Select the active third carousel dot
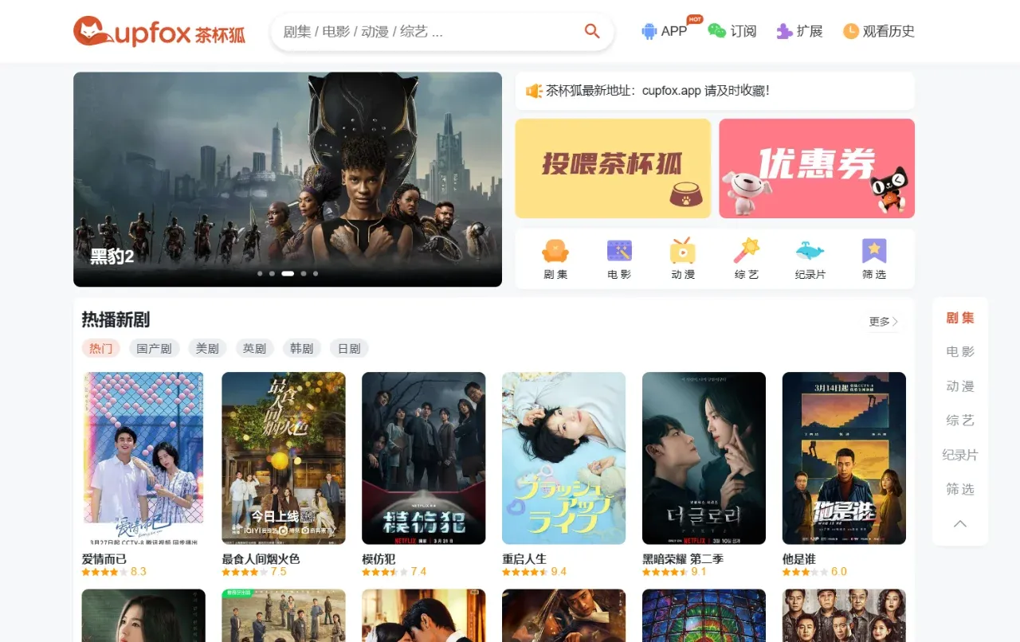 pos(288,273)
